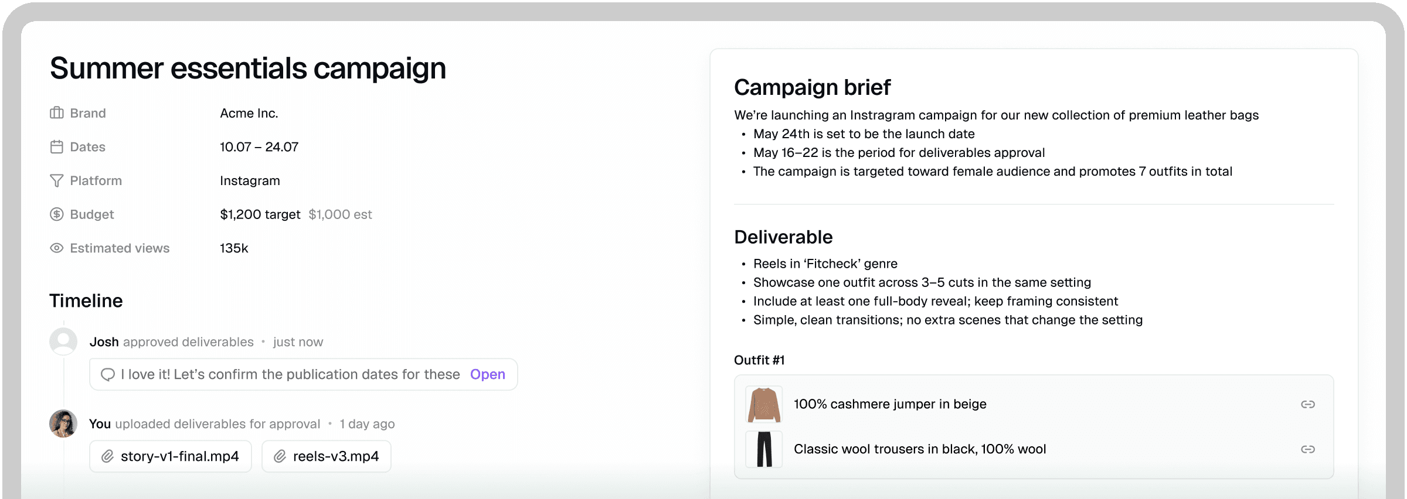This screenshot has width=1407, height=499.
Task: Click the Brand briefcase icon
Action: 56,113
